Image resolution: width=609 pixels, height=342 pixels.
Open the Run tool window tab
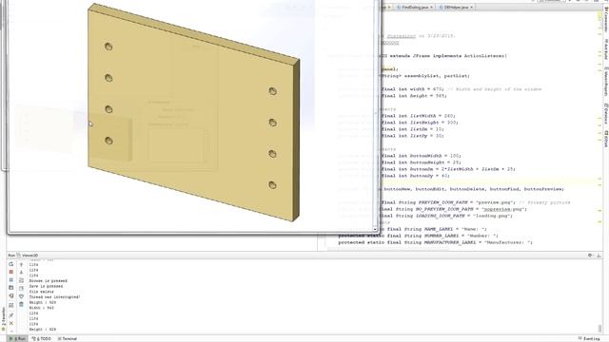pyautogui.click(x=18, y=338)
